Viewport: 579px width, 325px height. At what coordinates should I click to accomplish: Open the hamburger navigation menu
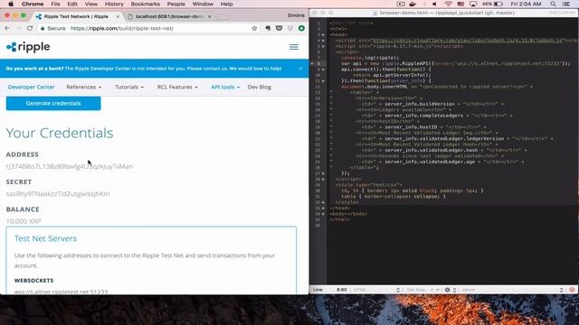[294, 47]
